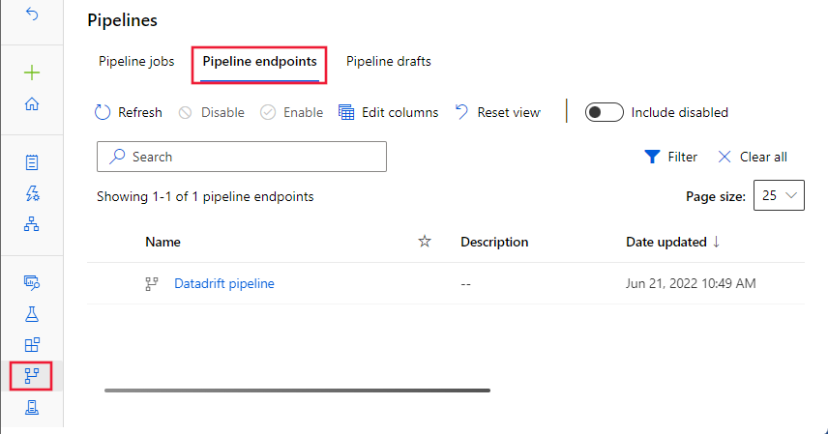The height and width of the screenshot is (434, 828).
Task: Go to Home via house icon
Action: 32,103
